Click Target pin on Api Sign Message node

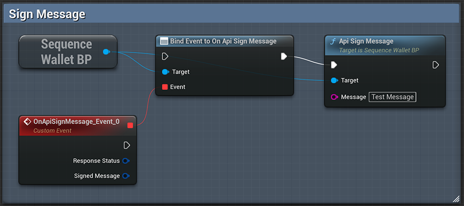(x=334, y=80)
